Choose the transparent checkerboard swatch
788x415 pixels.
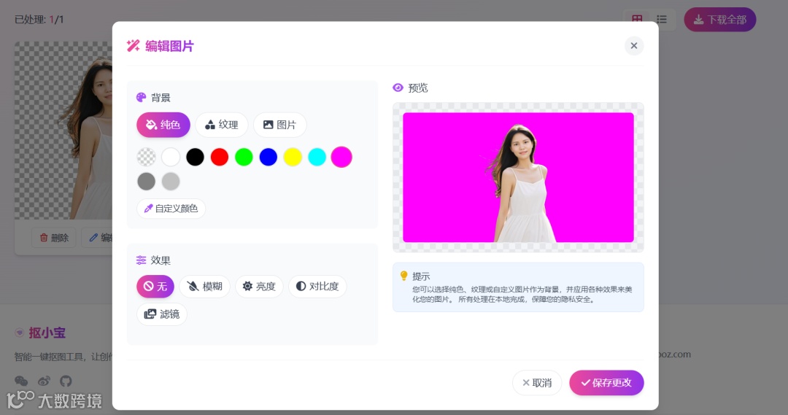click(146, 157)
